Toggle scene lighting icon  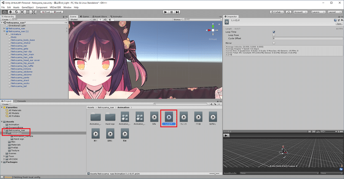tap(101, 19)
